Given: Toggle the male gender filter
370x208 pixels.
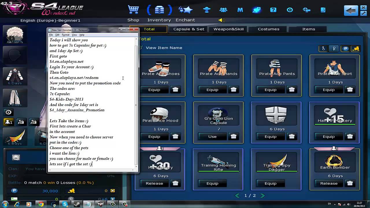Looking at the screenshot, I should [323, 49].
